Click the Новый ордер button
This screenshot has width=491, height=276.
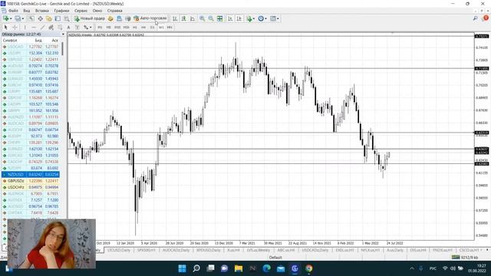click(89, 18)
